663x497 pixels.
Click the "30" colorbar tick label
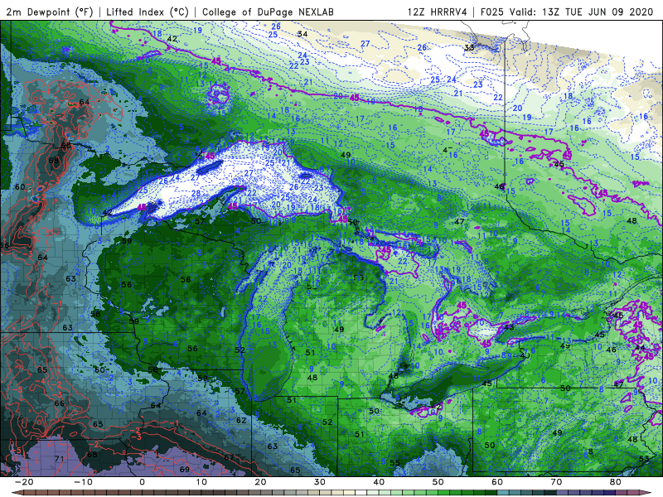[x=320, y=482]
